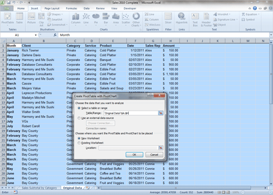This screenshot has height=195, width=273.
Task: Open the Sales Subtotal by Category sheet
Action: tap(39, 188)
